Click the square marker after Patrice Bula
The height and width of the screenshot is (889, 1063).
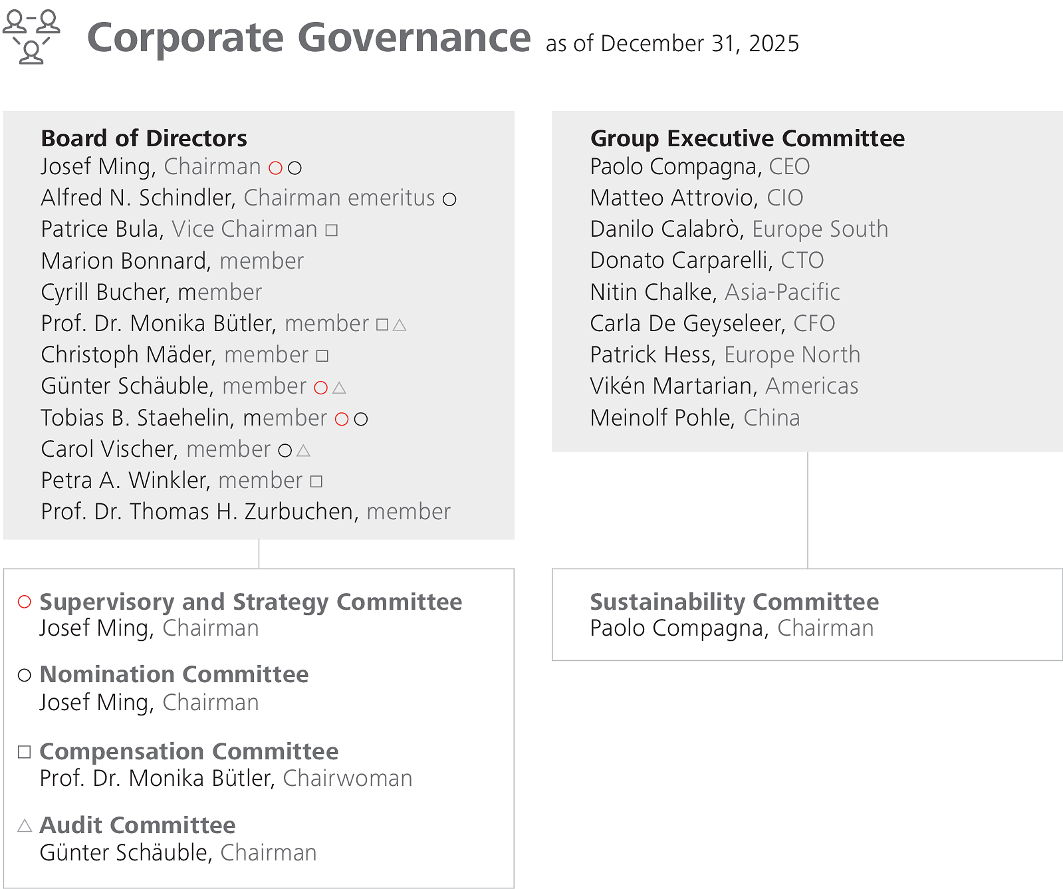coord(332,230)
